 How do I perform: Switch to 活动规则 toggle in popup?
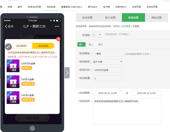[21, 46]
